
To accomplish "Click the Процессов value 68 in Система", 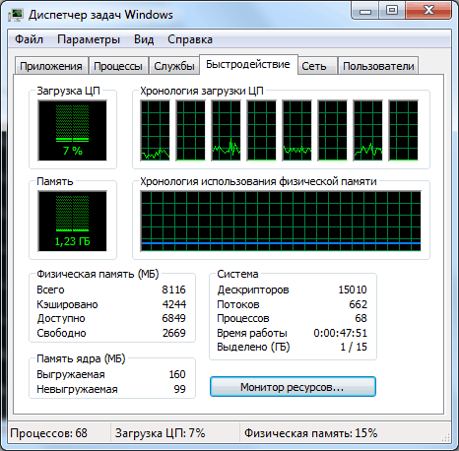I will (361, 318).
